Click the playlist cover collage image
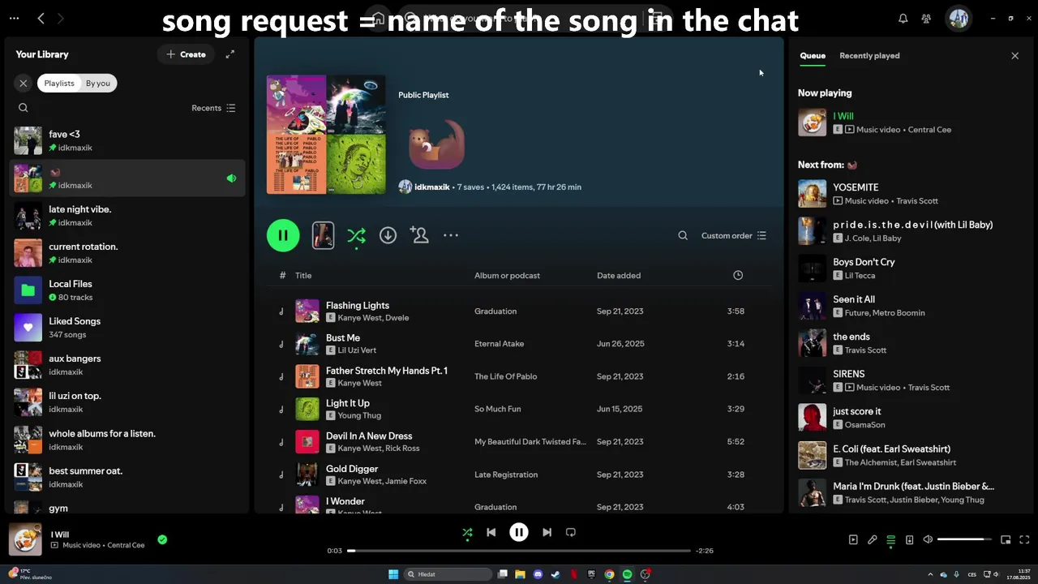Screen dimensions: 1038x584 [x=326, y=135]
